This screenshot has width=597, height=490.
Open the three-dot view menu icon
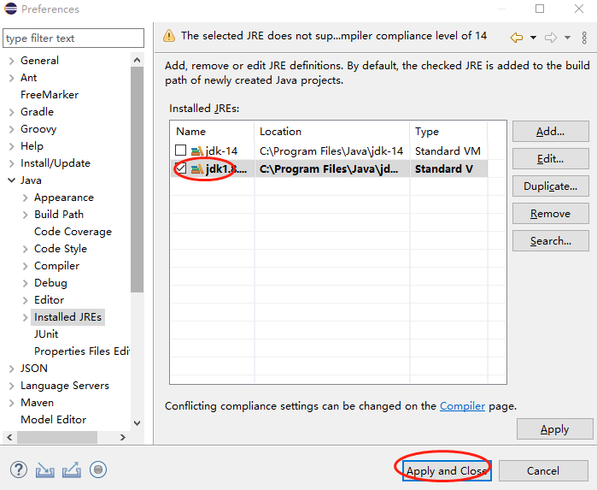(x=585, y=37)
